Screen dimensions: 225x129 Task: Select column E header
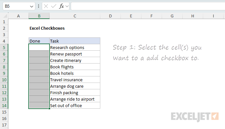point(131,16)
